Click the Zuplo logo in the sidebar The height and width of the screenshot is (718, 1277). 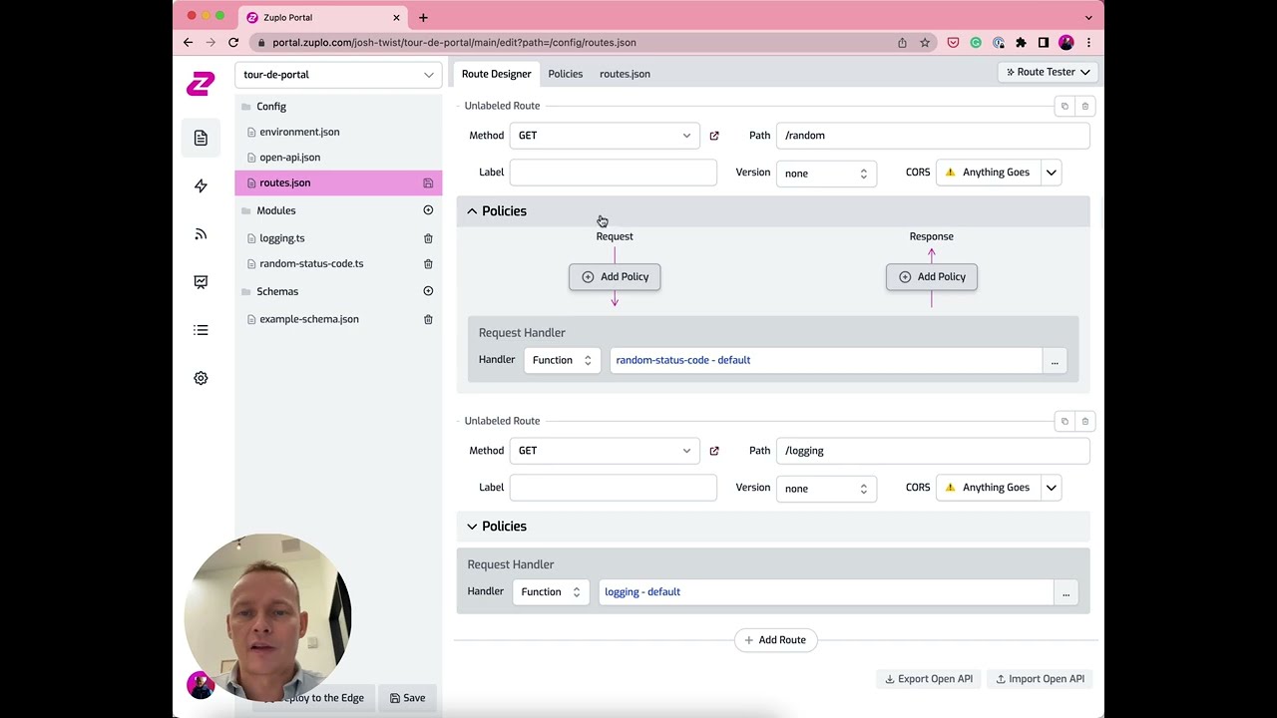(201, 84)
